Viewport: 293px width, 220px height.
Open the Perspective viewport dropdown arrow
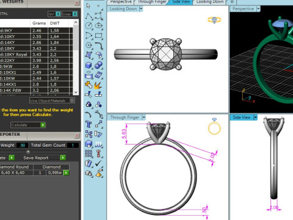pyautogui.click(x=258, y=9)
